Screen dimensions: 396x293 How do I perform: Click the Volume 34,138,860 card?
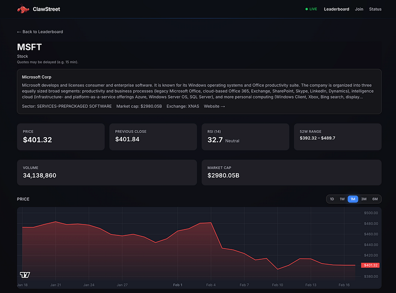[x=107, y=172]
